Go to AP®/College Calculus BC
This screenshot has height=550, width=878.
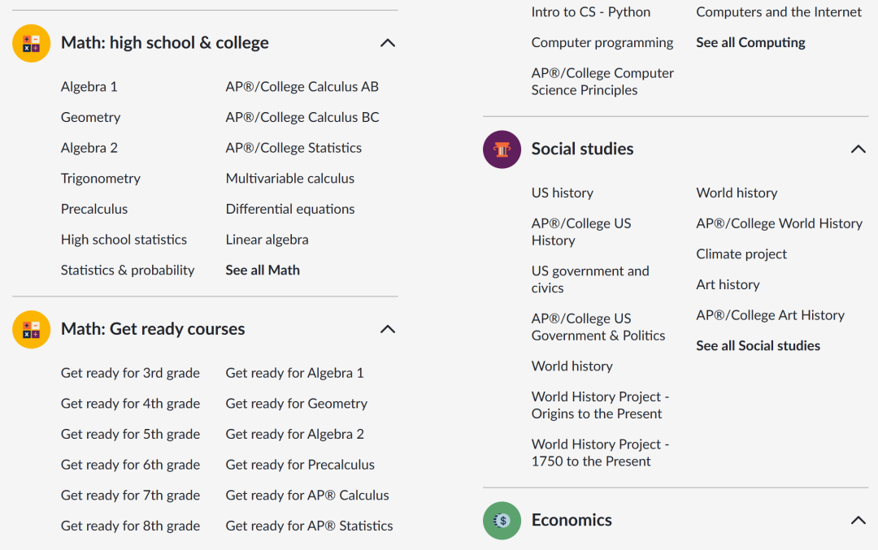point(302,118)
